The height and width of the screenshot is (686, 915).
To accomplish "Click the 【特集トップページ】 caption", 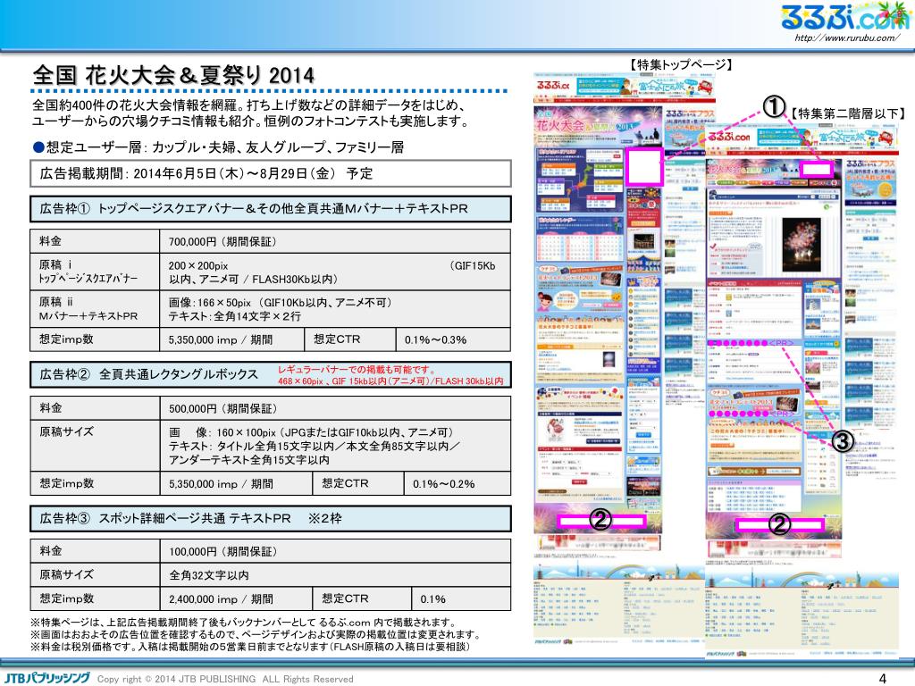I will [681, 64].
